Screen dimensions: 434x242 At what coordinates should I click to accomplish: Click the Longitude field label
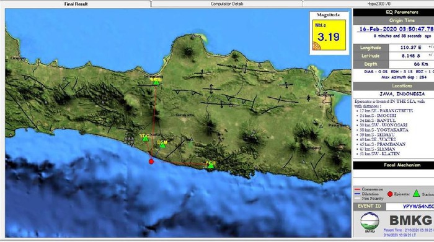tap(370, 48)
